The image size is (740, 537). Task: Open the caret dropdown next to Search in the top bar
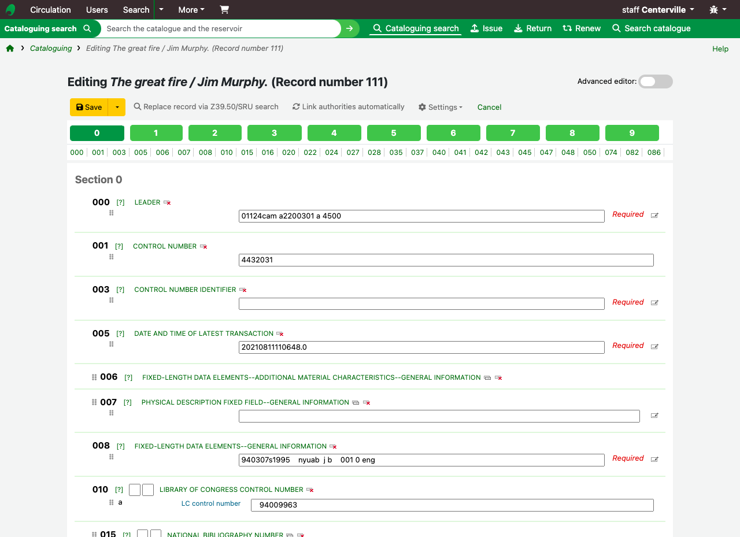click(161, 10)
